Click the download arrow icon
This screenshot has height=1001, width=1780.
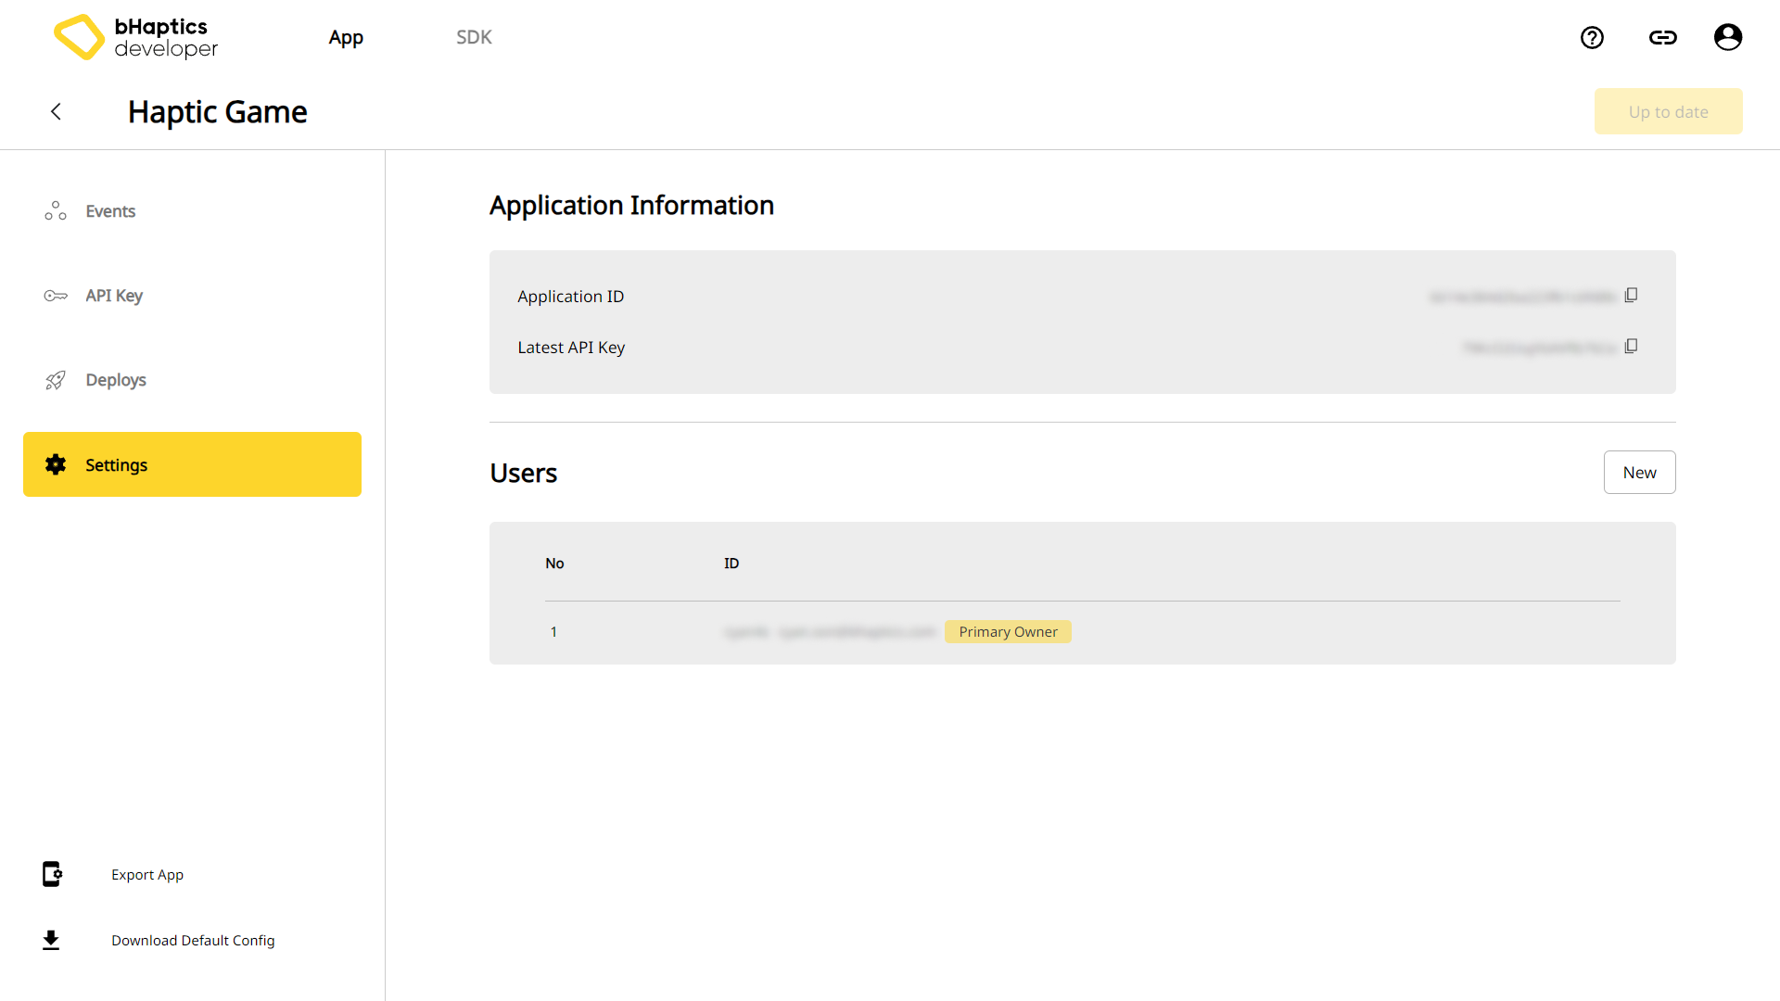point(51,940)
